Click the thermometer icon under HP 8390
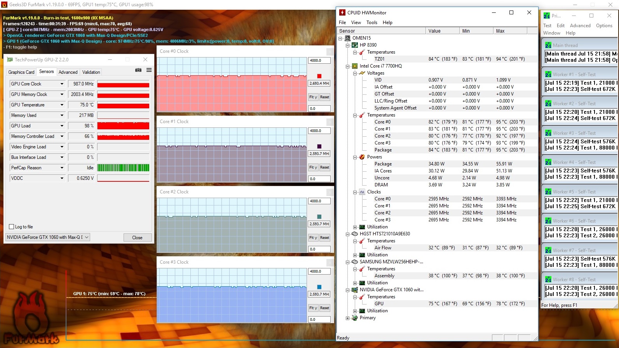Screen dimensions: 619x348 (x=362, y=52)
